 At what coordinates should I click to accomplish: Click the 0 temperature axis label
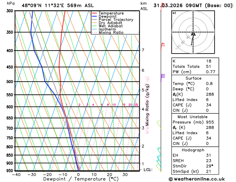tap(78, 175)
